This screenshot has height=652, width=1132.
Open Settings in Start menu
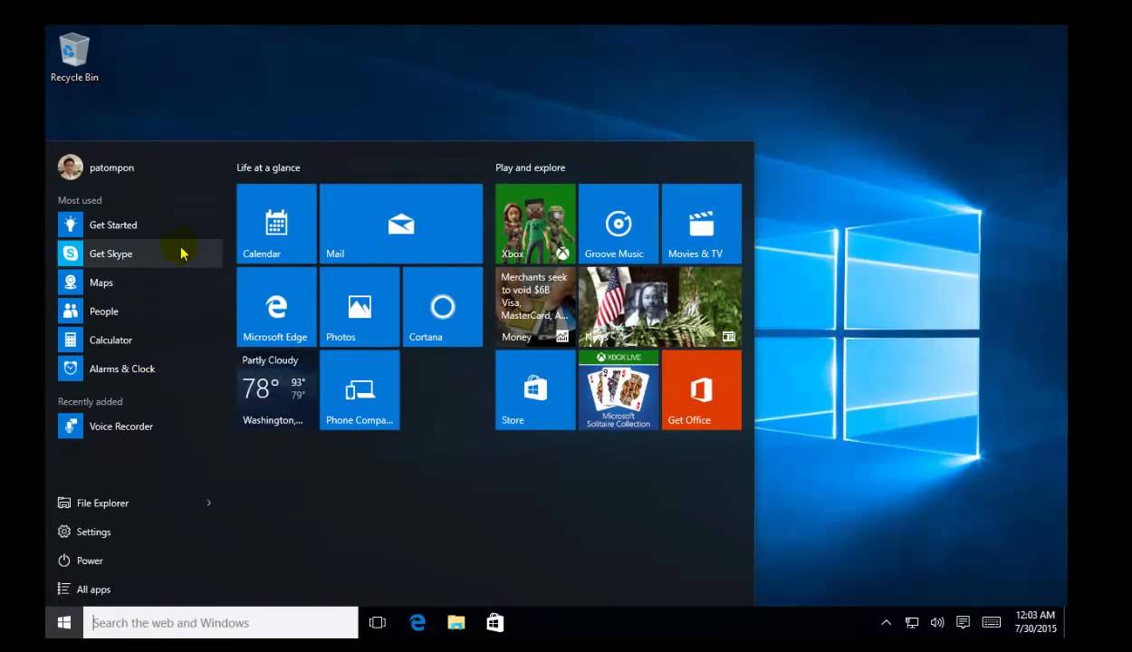[x=134, y=532]
